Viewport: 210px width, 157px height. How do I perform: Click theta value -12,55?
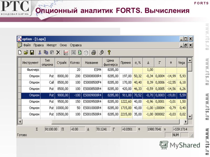click(171, 82)
